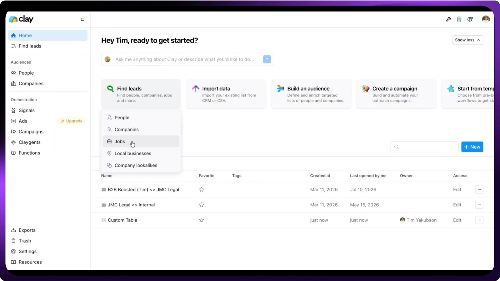
Task: Open more options for Custom Table row
Action: coord(479,220)
